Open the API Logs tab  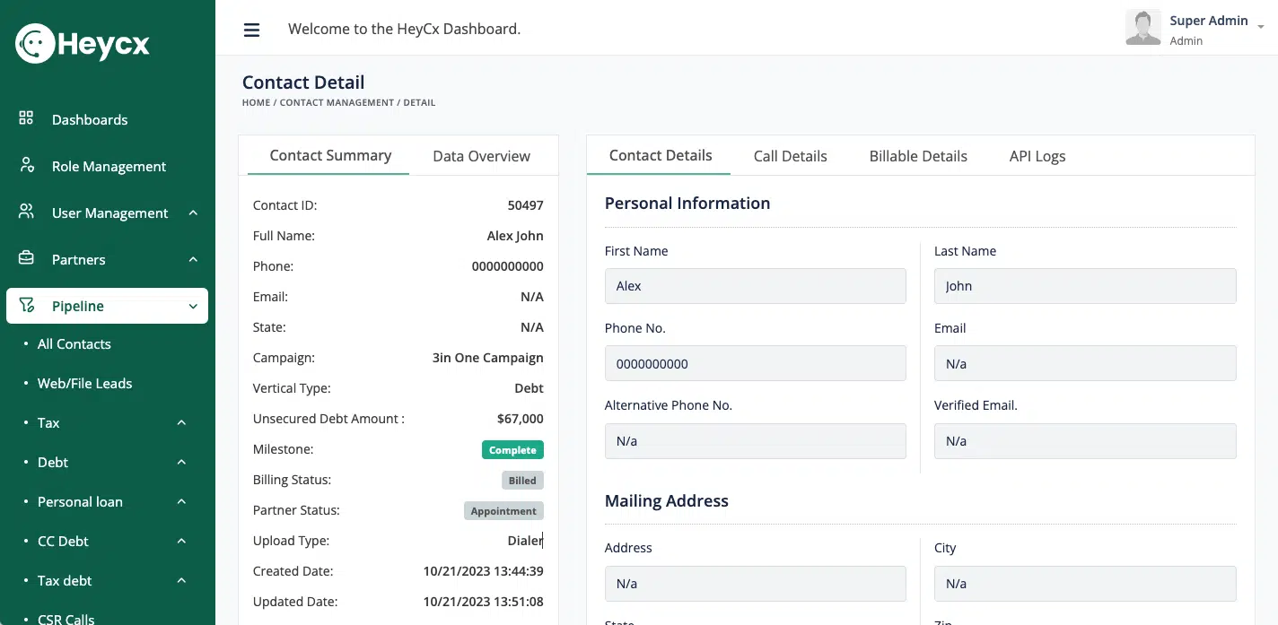(1037, 156)
